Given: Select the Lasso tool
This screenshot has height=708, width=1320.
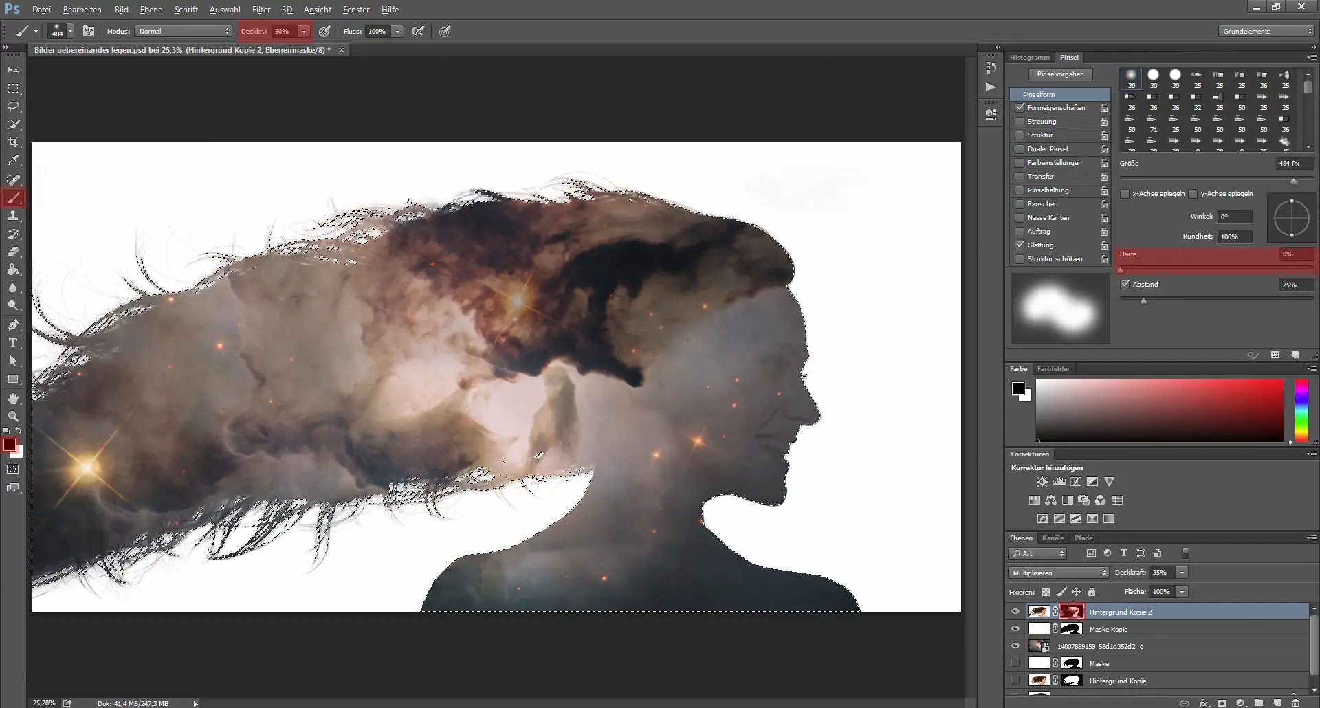Looking at the screenshot, I should coord(13,107).
